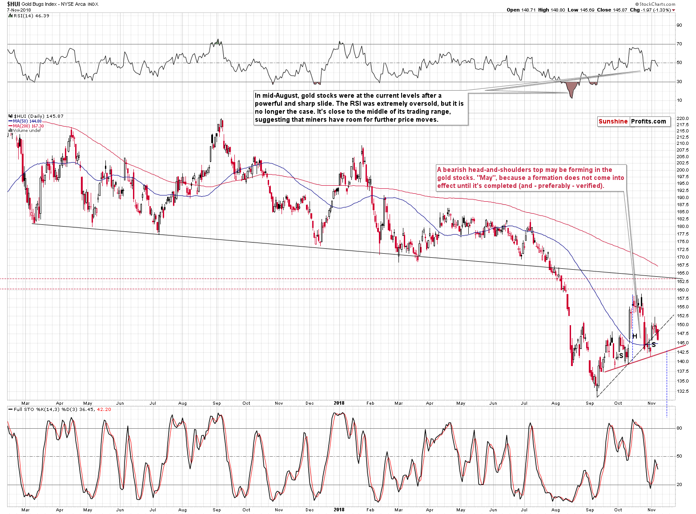Click the 90 level label in RSI panel
The height and width of the screenshot is (514, 696).
679,25
